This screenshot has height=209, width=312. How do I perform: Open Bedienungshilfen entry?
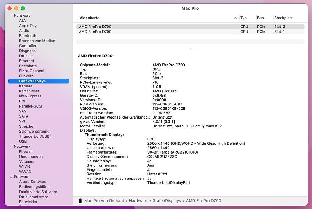pos(34,187)
